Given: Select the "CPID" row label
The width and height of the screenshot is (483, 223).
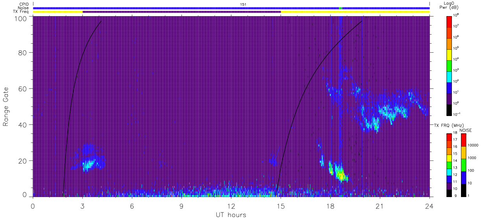Looking at the screenshot, I should [23, 4].
